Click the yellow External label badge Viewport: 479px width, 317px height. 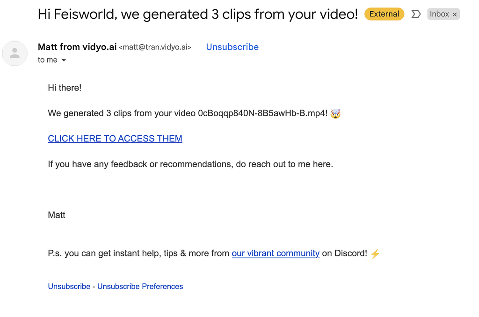(384, 14)
